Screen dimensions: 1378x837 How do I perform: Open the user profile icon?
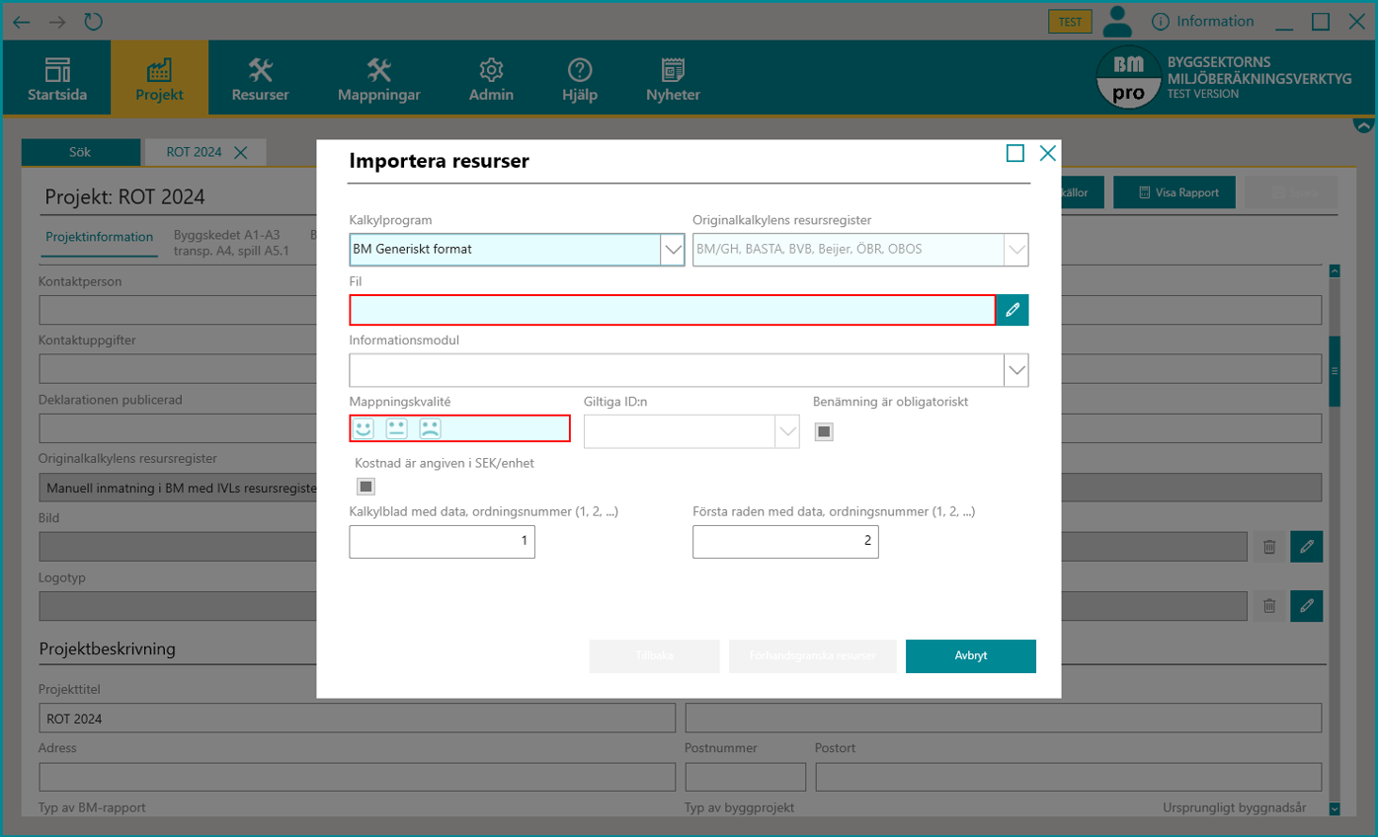1117,22
